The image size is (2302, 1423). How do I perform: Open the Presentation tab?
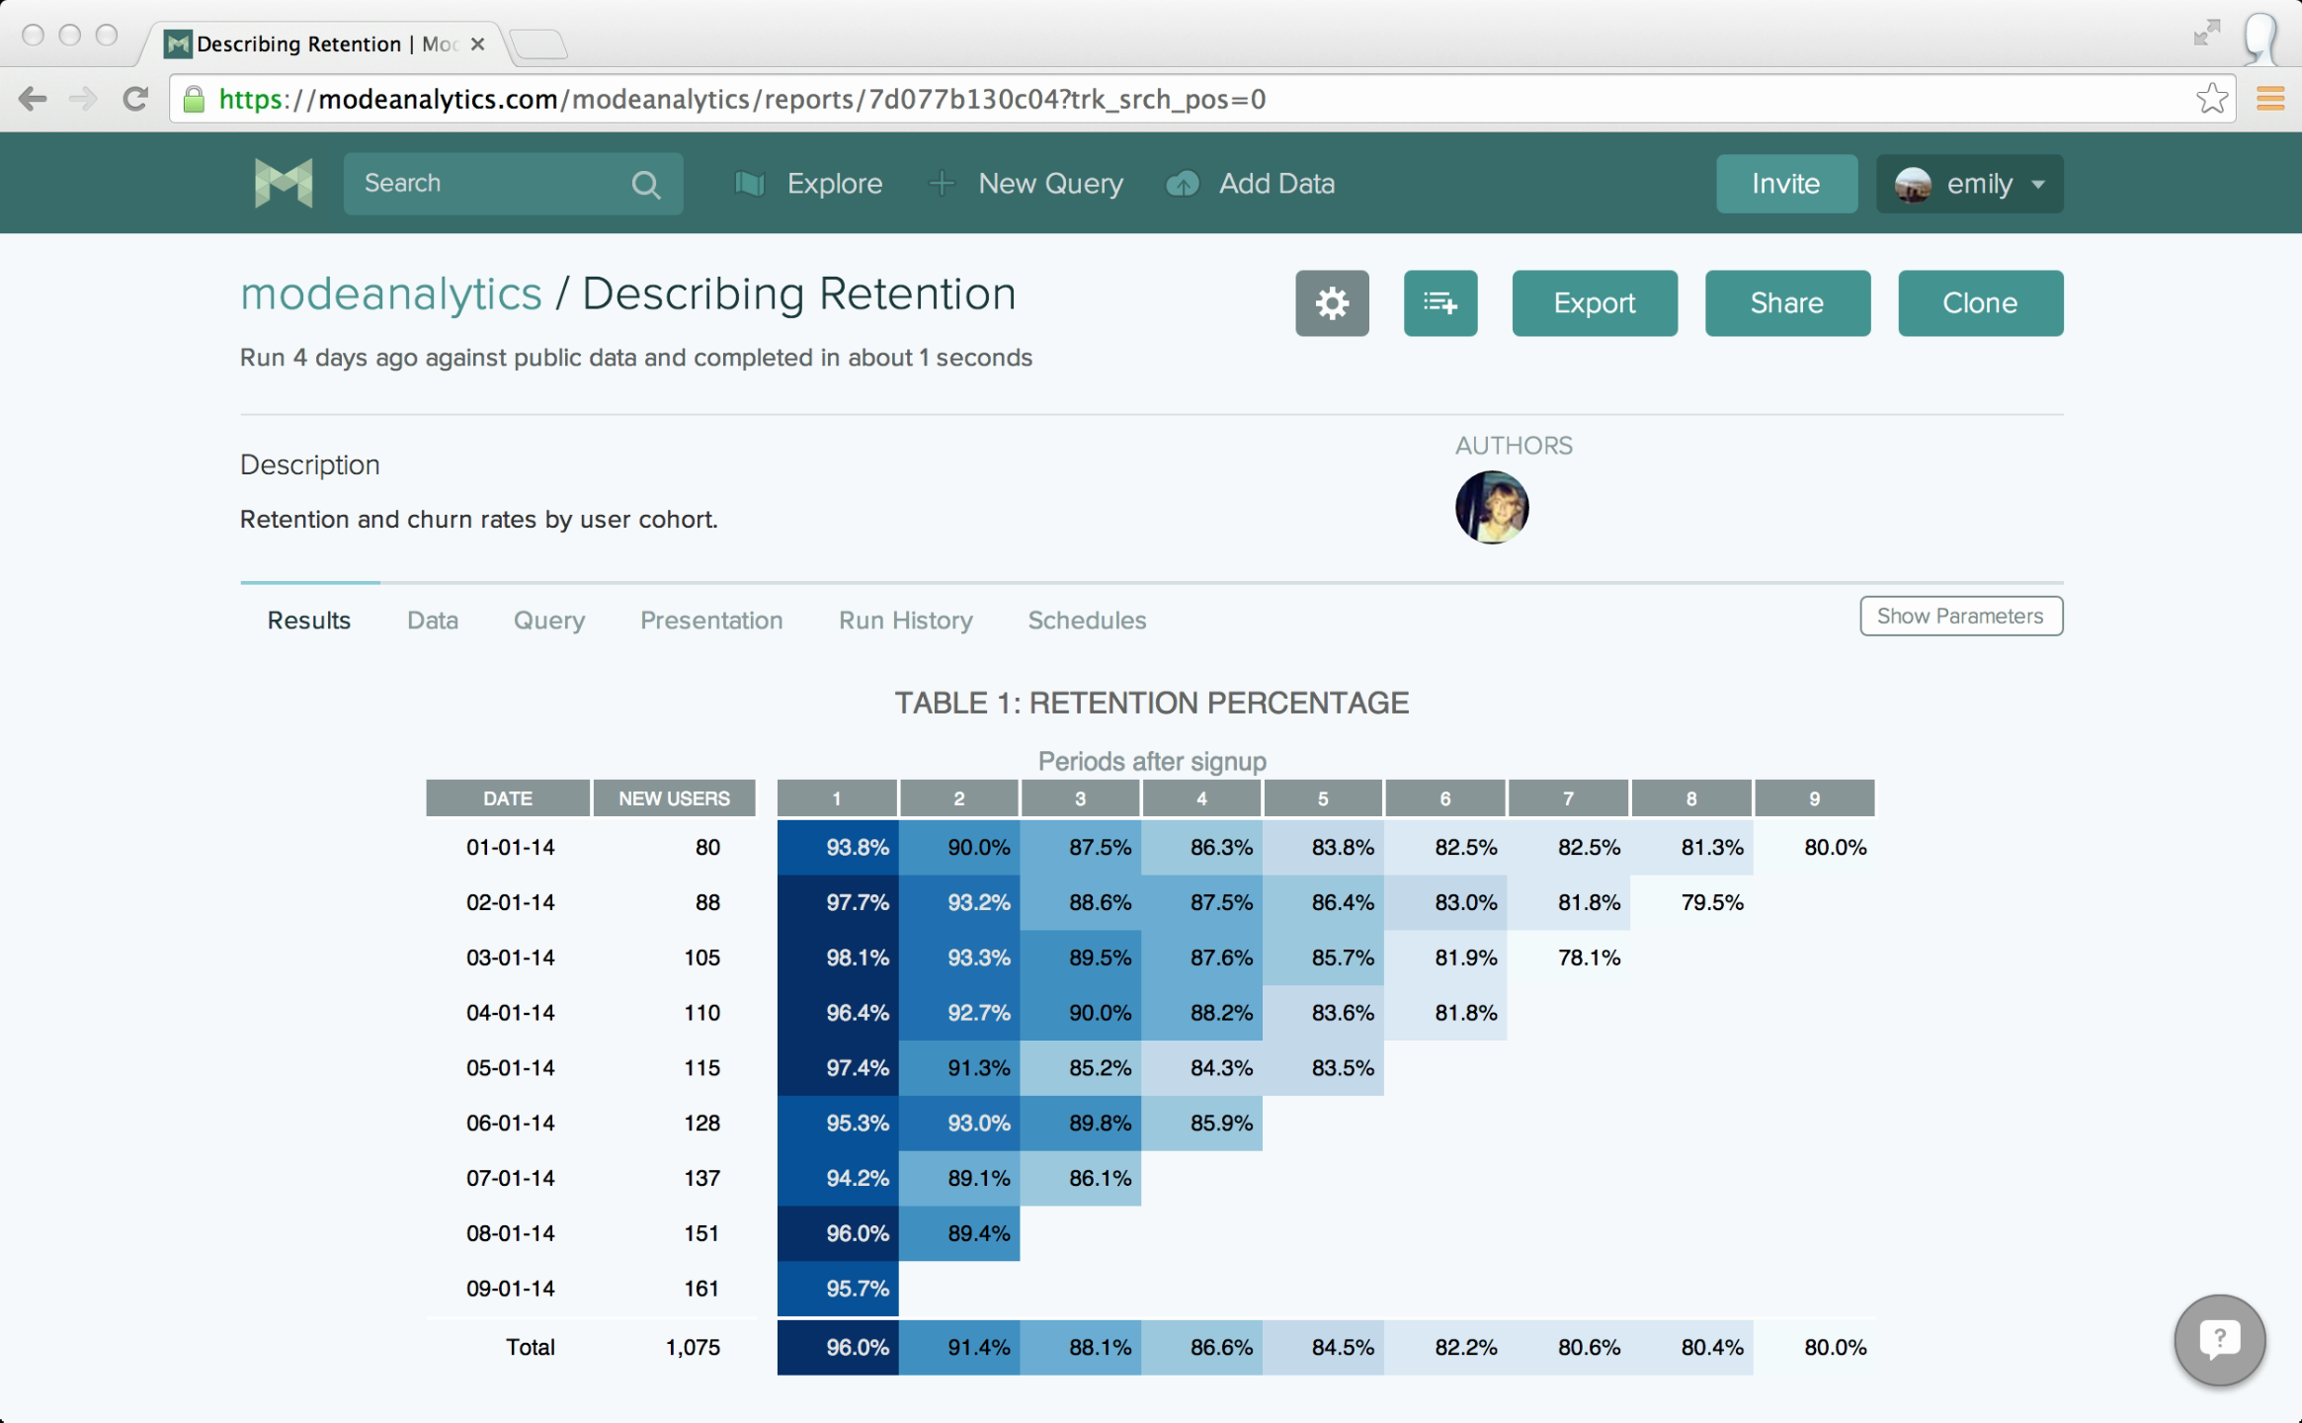tap(711, 621)
